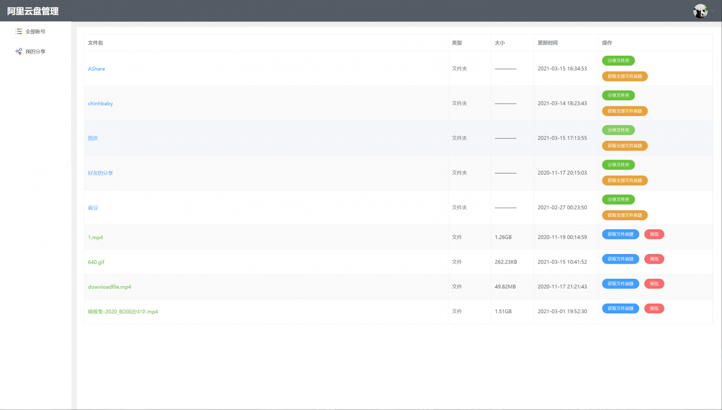Expand the dropdown arrow next to the avatar
722x410 pixels.
[712, 11]
